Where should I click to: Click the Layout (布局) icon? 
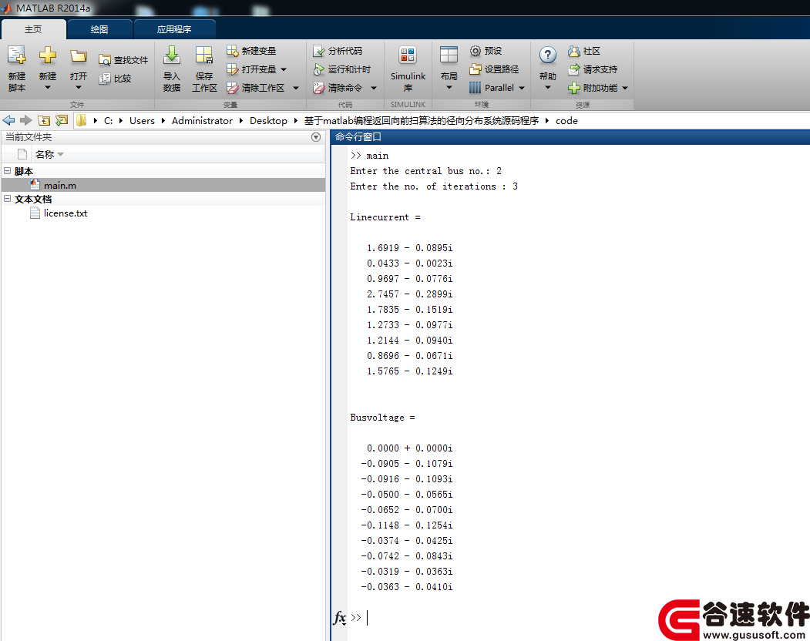point(449,55)
